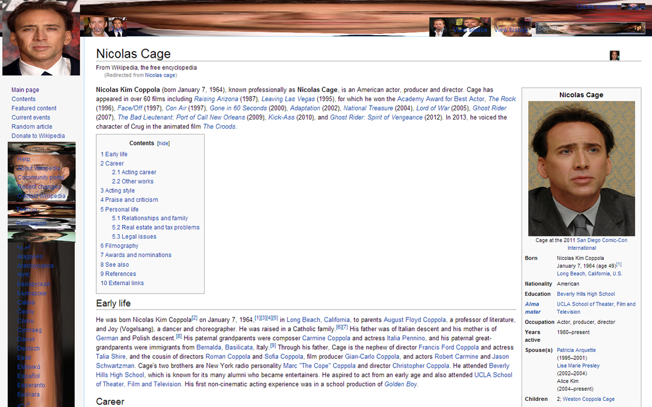Switch to the Talk tab

tap(118, 30)
